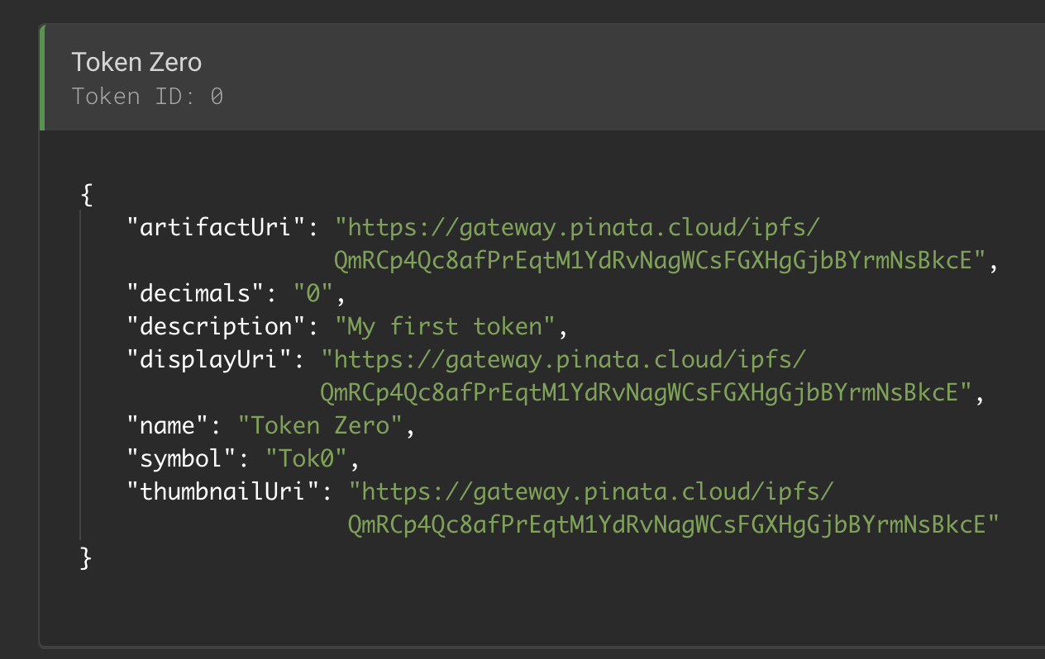
Task: Collapse JSON at the opening curly brace
Action: (x=87, y=195)
